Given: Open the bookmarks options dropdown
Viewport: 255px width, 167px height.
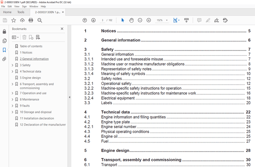Looking at the screenshot, I should pos(15,37).
